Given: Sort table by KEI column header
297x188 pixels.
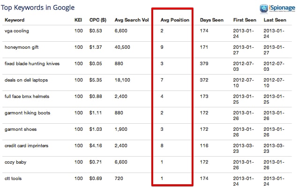Looking at the screenshot, I should [78, 20].
